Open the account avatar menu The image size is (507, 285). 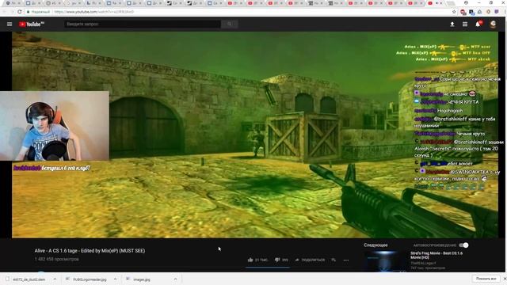tap(493, 25)
